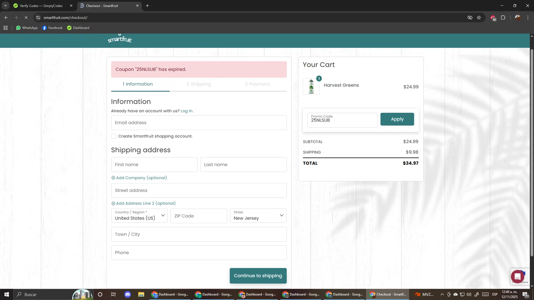Open the Windows Start menu

click(x=6, y=294)
